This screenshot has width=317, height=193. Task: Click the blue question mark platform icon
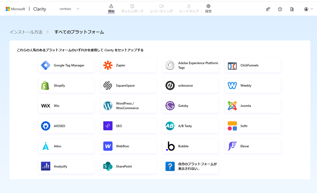pyautogui.click(x=170, y=166)
